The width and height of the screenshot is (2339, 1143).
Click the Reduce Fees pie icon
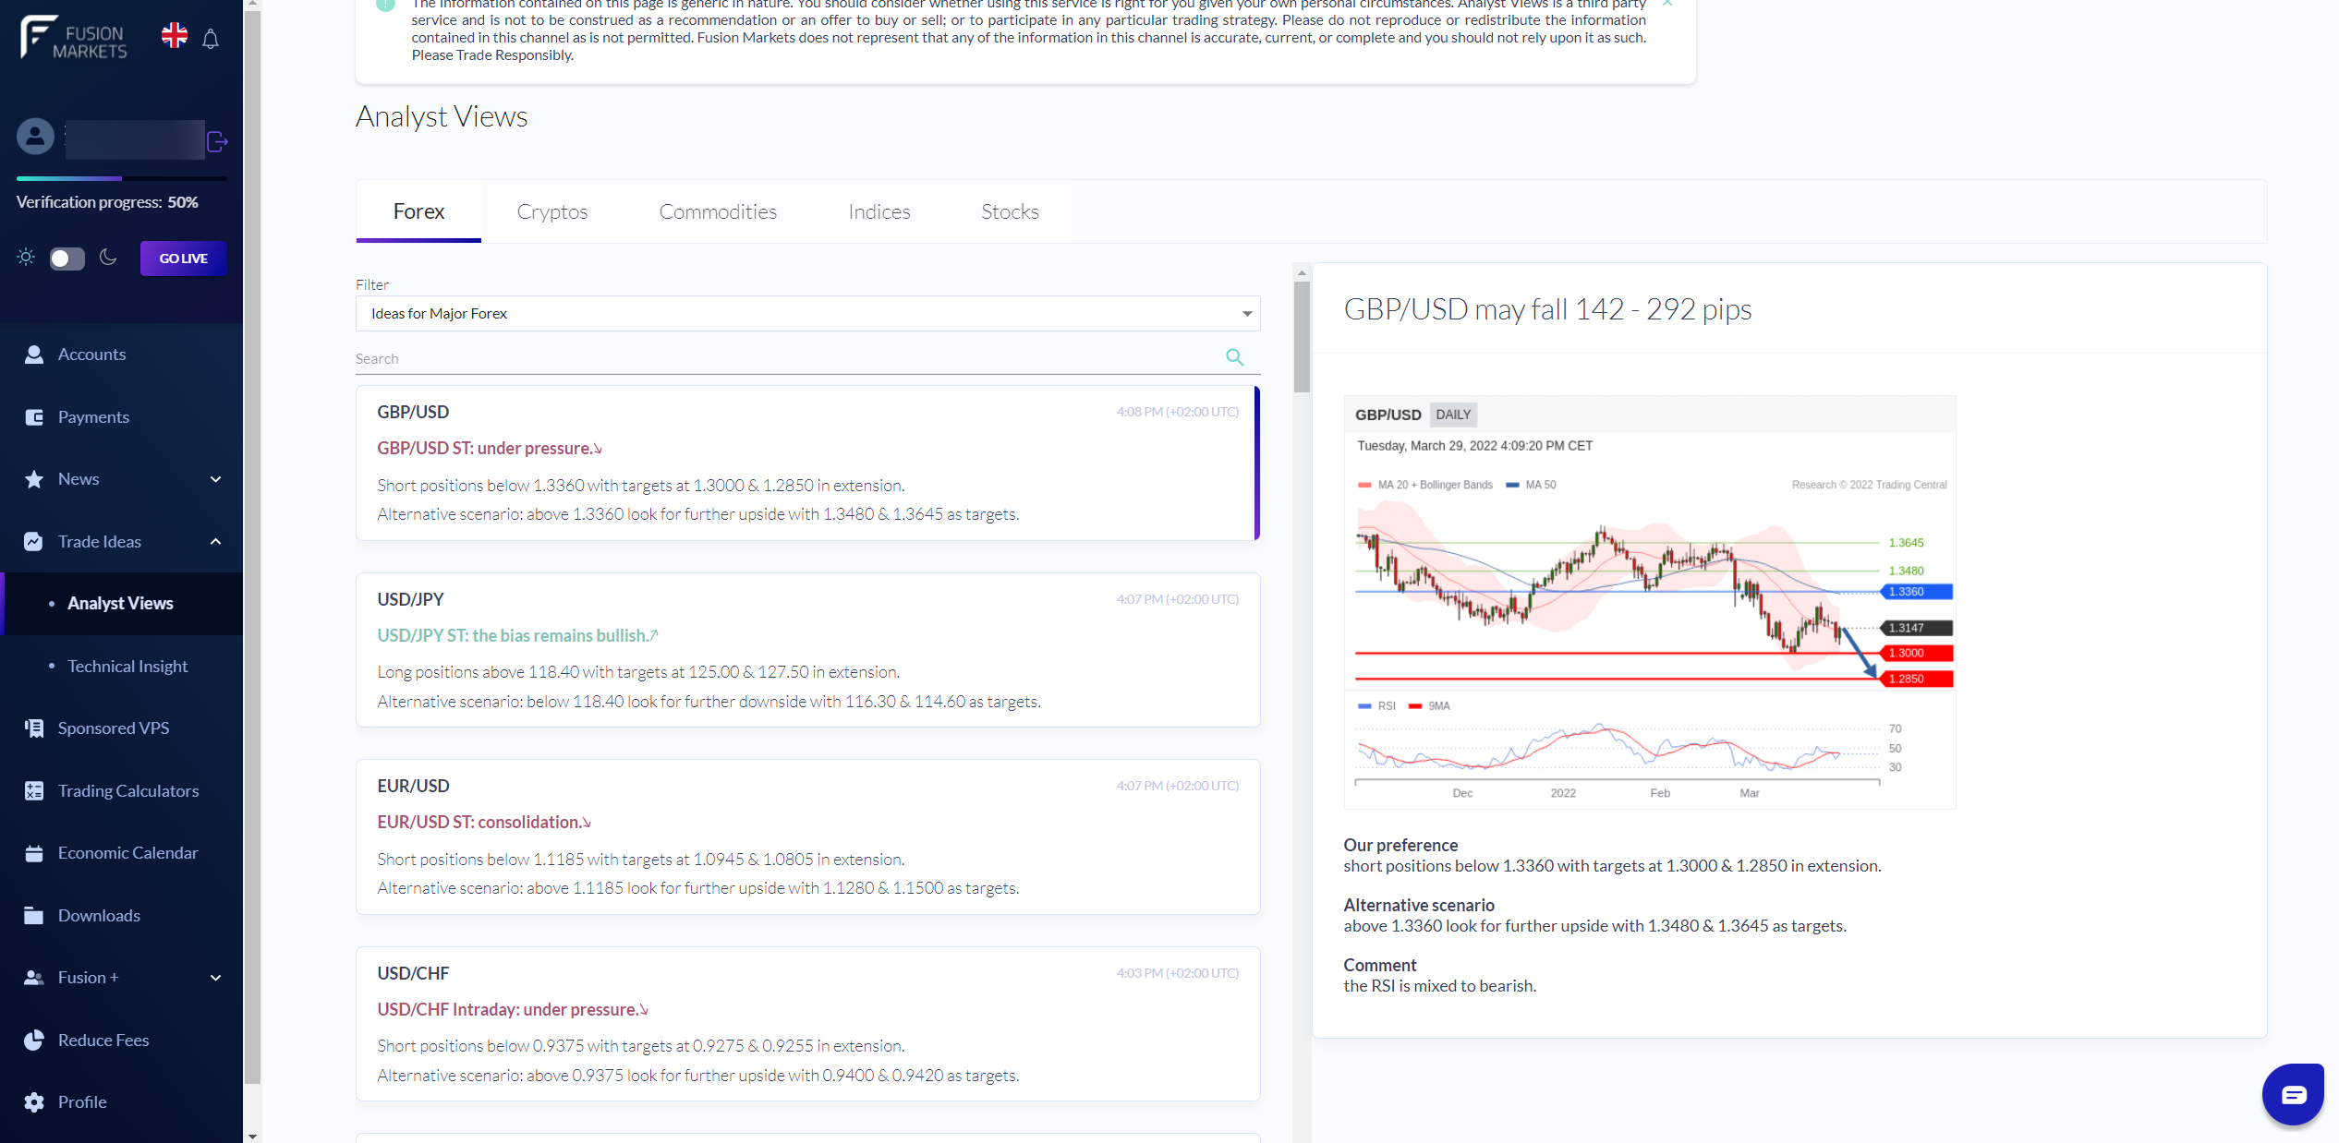click(x=34, y=1041)
